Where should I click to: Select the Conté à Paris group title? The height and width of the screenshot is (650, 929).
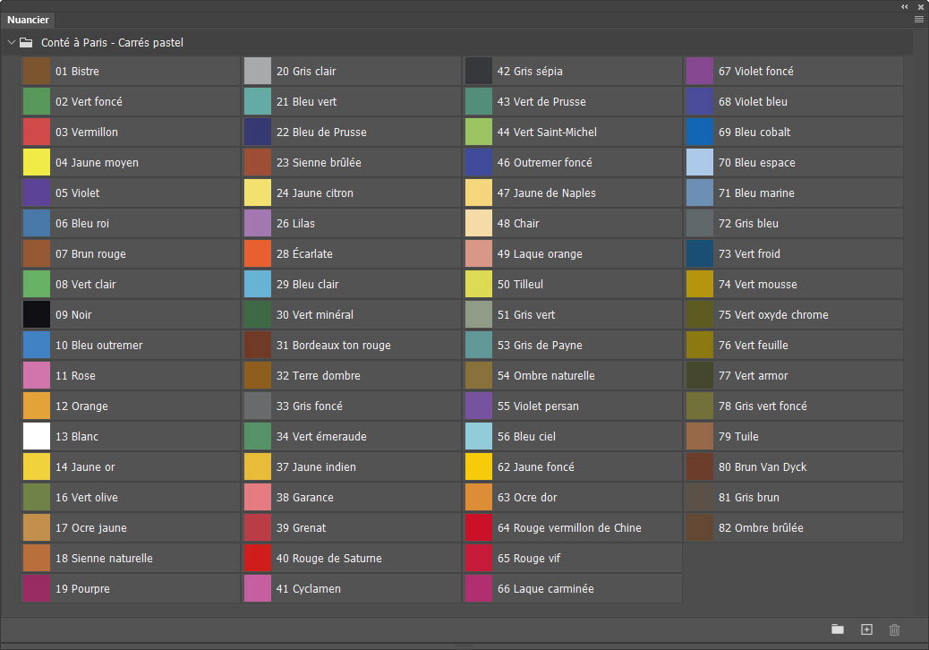tap(113, 42)
